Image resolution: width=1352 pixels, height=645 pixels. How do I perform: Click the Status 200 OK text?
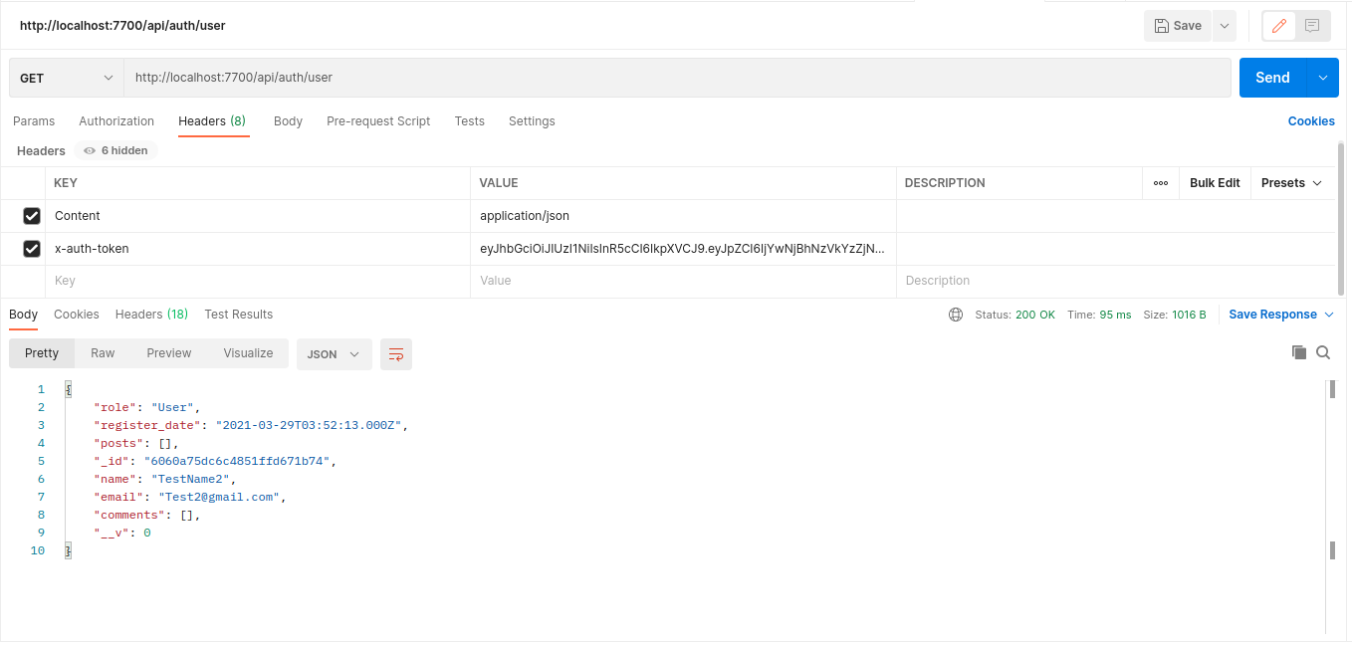click(x=1015, y=315)
